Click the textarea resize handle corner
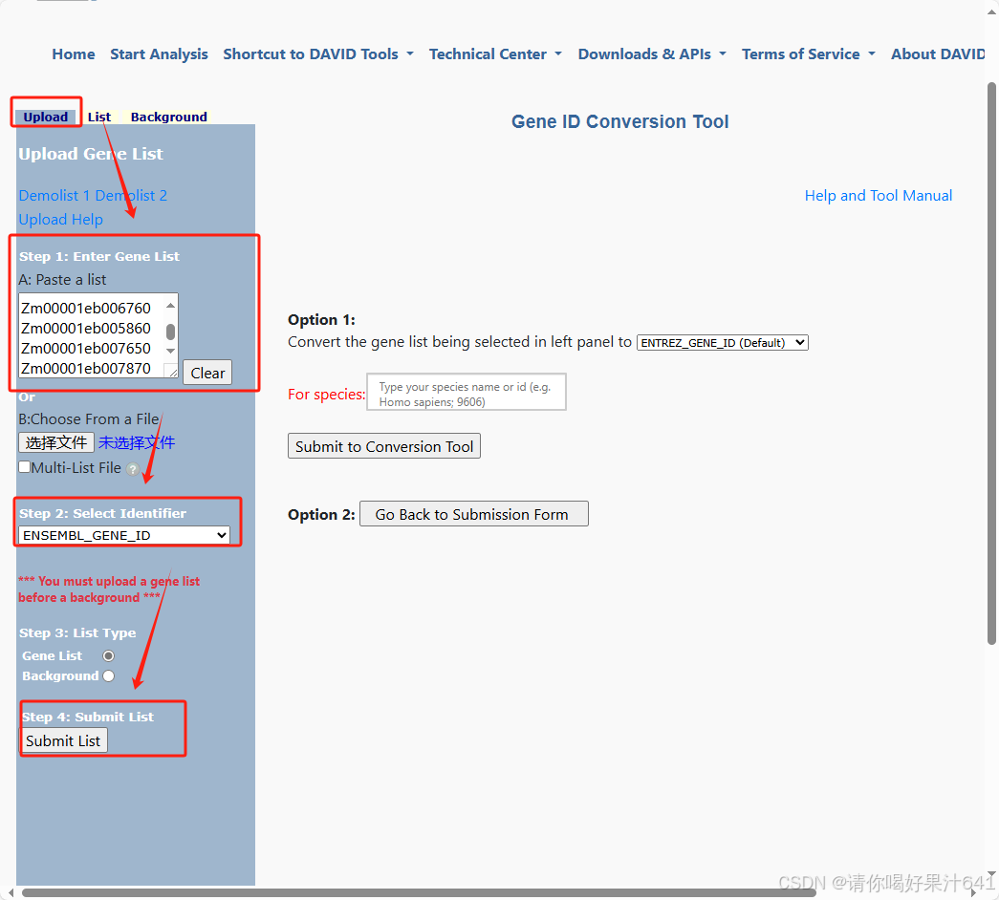999x900 pixels. pyautogui.click(x=171, y=372)
